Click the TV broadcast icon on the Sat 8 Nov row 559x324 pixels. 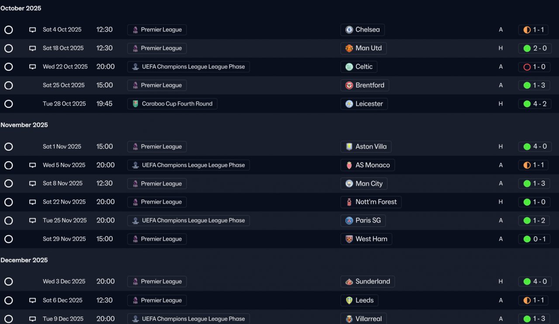(32, 184)
